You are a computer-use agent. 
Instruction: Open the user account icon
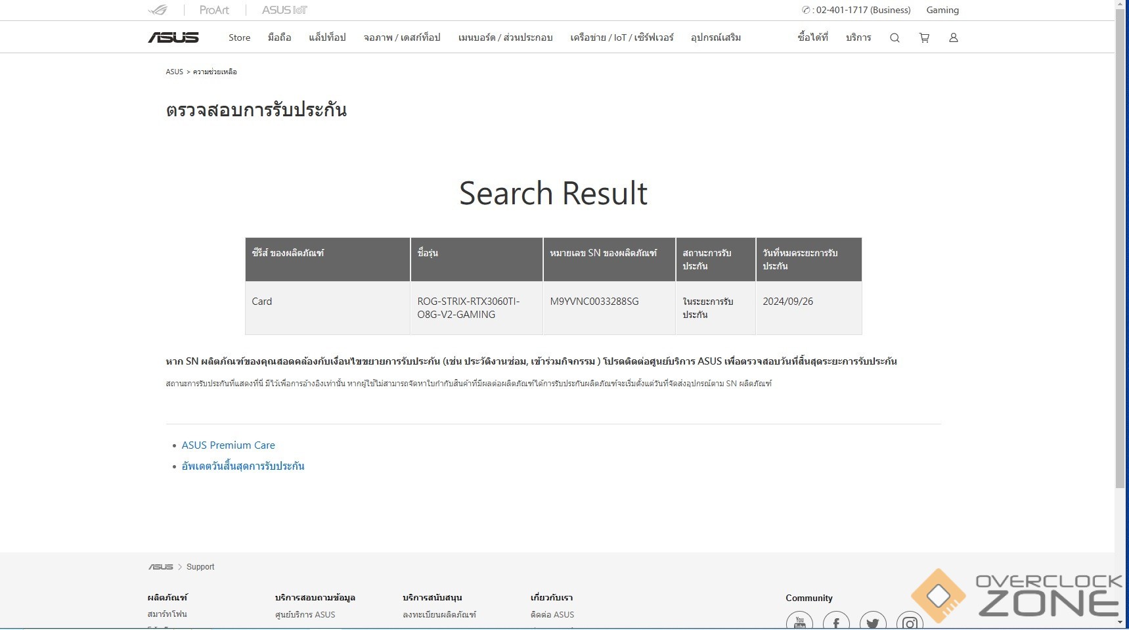[953, 37]
